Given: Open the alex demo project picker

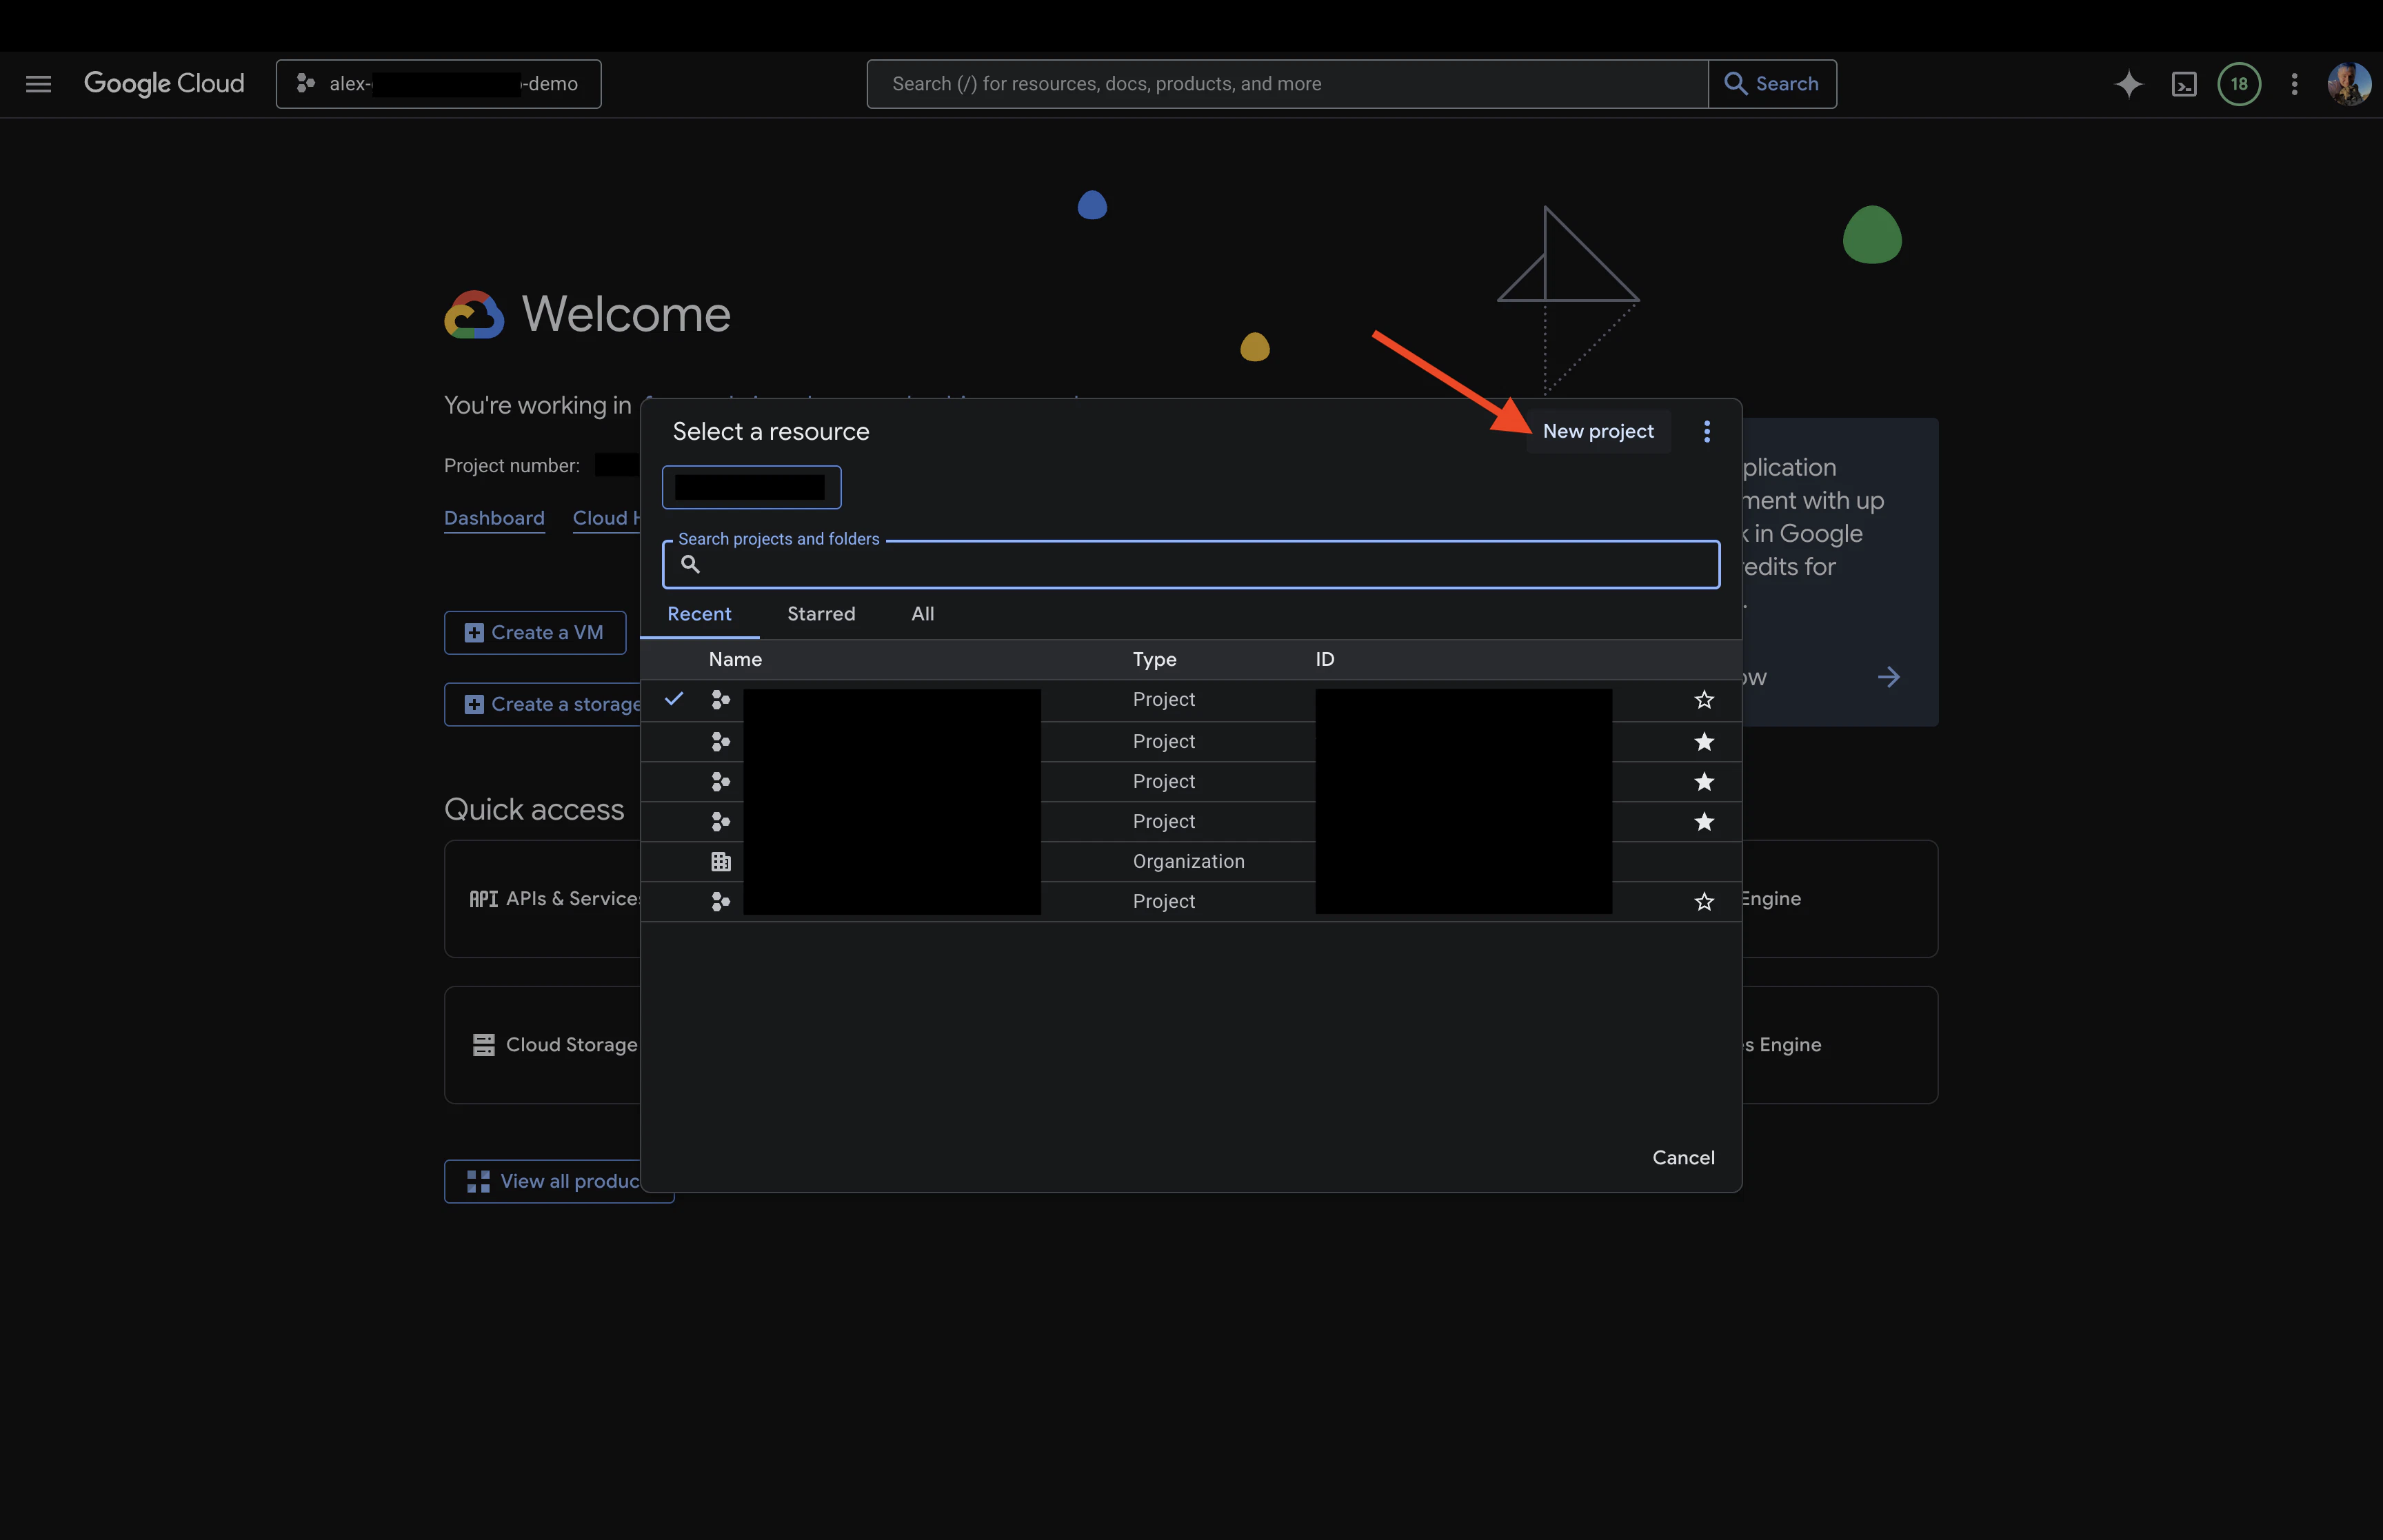Looking at the screenshot, I should tap(438, 84).
